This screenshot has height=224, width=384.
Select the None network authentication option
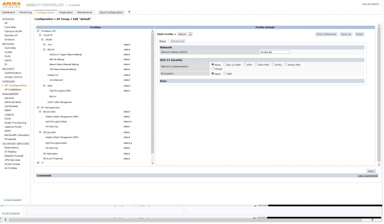(x=213, y=65)
